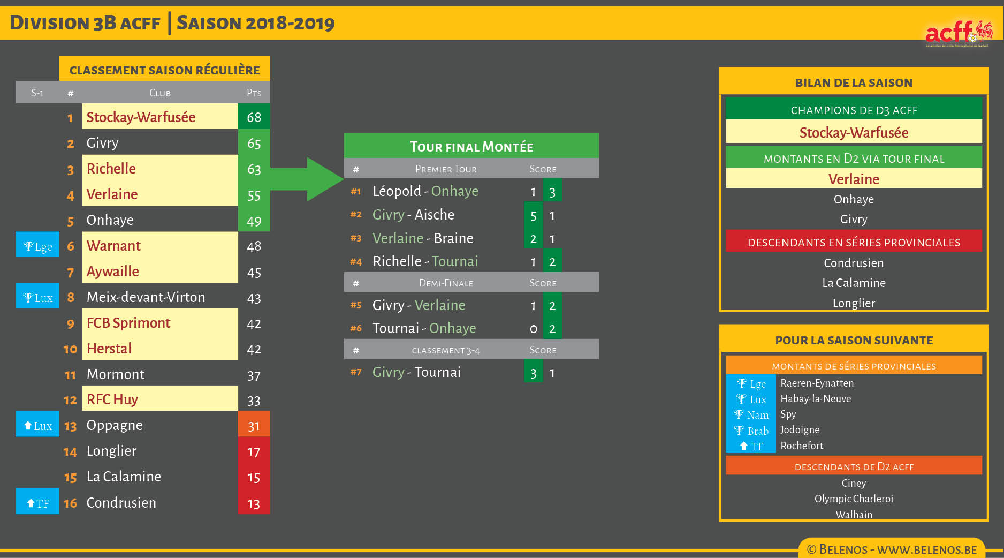The image size is (1004, 558).
Task: Open the Bilan de la Saison header
Action: (x=853, y=82)
